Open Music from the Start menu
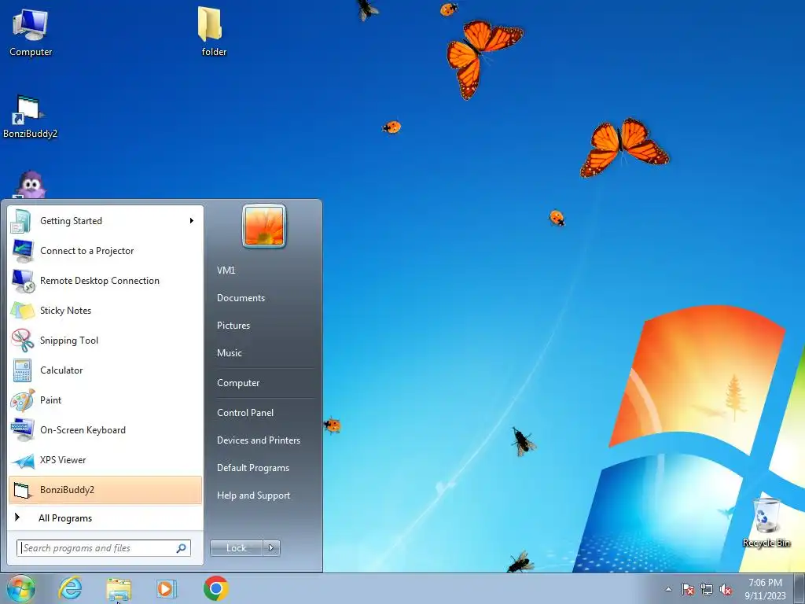This screenshot has width=805, height=604. (229, 353)
